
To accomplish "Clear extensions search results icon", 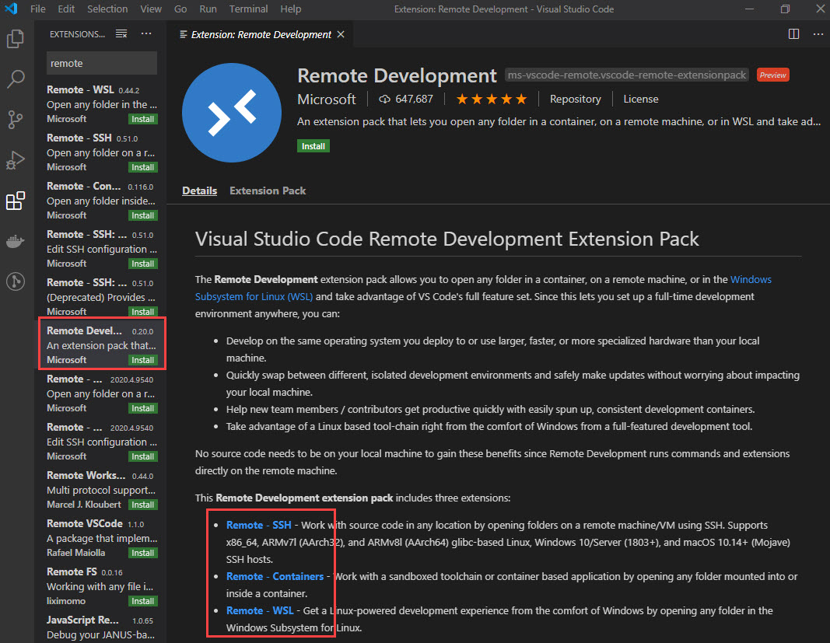I will coord(121,34).
